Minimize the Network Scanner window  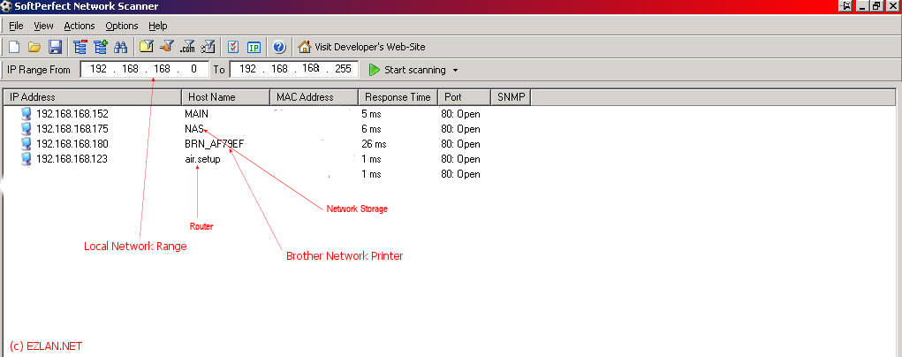tap(862, 6)
